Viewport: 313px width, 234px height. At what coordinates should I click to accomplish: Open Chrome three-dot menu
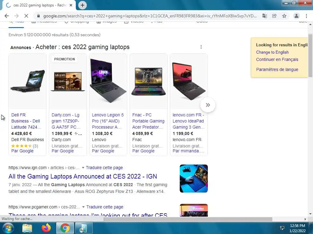click(306, 16)
